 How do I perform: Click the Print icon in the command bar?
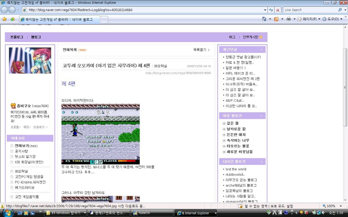click(289, 19)
